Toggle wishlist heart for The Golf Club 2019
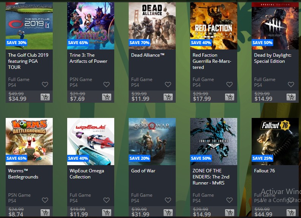 [x=45, y=84]
